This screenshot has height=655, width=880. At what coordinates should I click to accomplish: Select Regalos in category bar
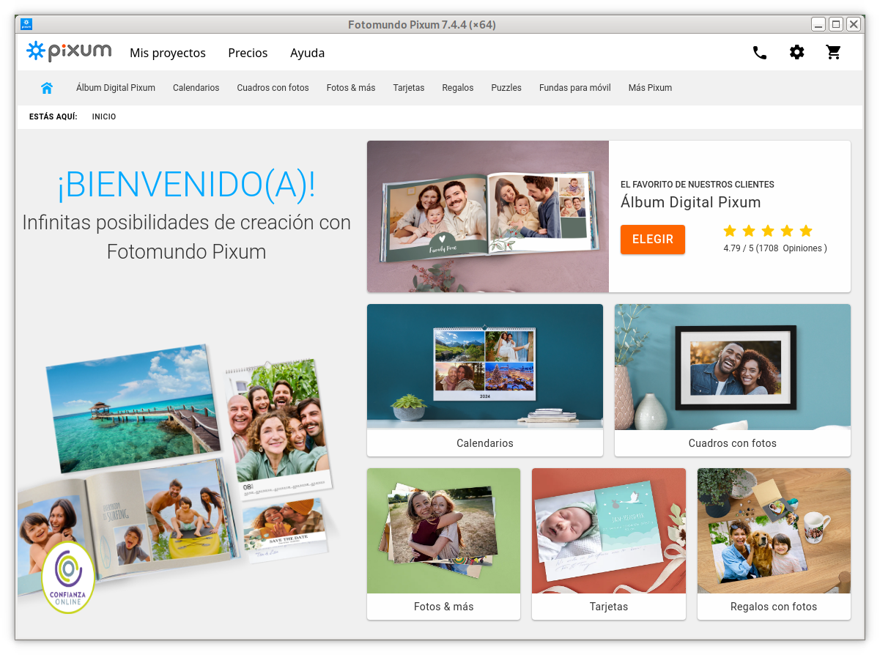pos(458,88)
